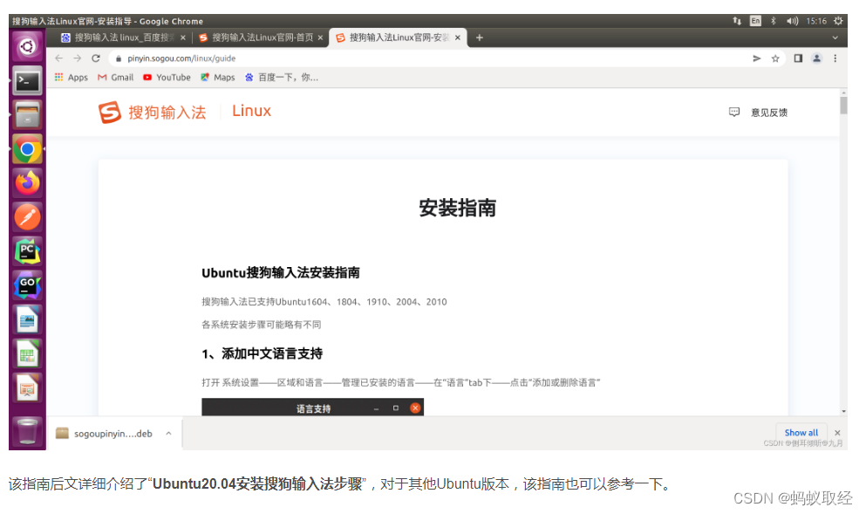Launch PyCharm from the dock

[x=27, y=251]
